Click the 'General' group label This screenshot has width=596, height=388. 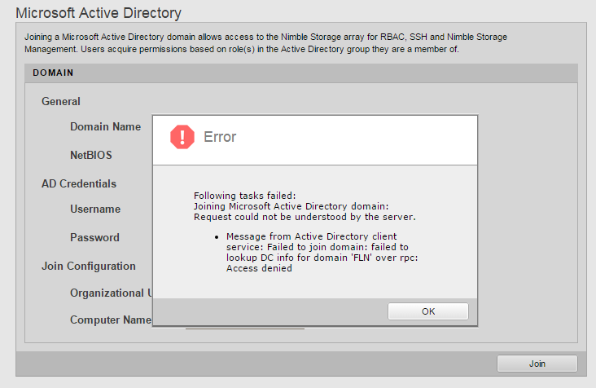(61, 102)
